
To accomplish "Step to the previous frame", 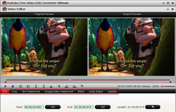I will [x=20, y=86].
